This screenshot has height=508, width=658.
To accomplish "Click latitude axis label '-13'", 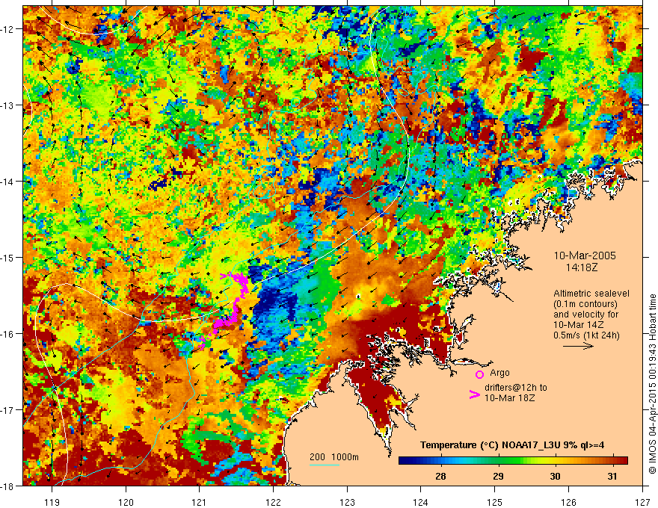I will click(x=7, y=105).
